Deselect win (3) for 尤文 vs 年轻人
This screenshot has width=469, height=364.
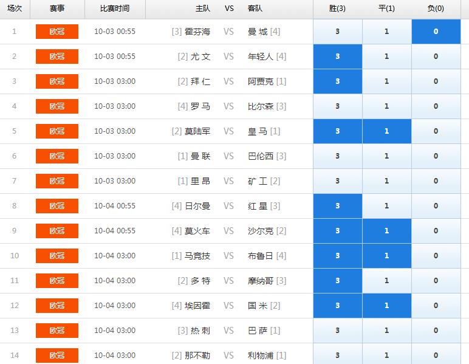[x=338, y=57]
